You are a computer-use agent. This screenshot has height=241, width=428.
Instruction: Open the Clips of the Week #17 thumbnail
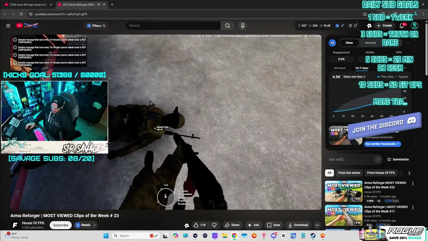[x=344, y=215]
